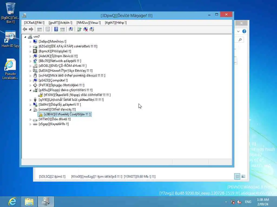Switch to large icons view in background window
Screen dimensions: 277x207
(x=243, y=176)
